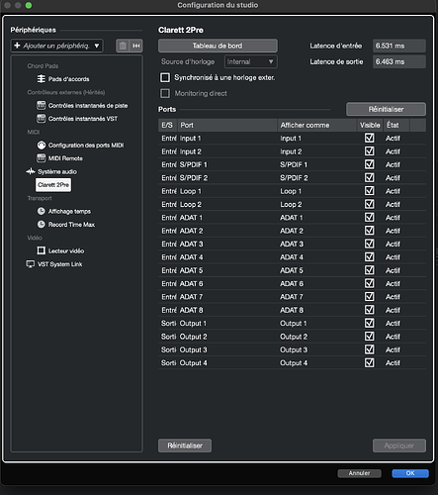This screenshot has height=495, width=438.
Task: Open the Ajouter un périphérique dropdown
Action: point(56,46)
